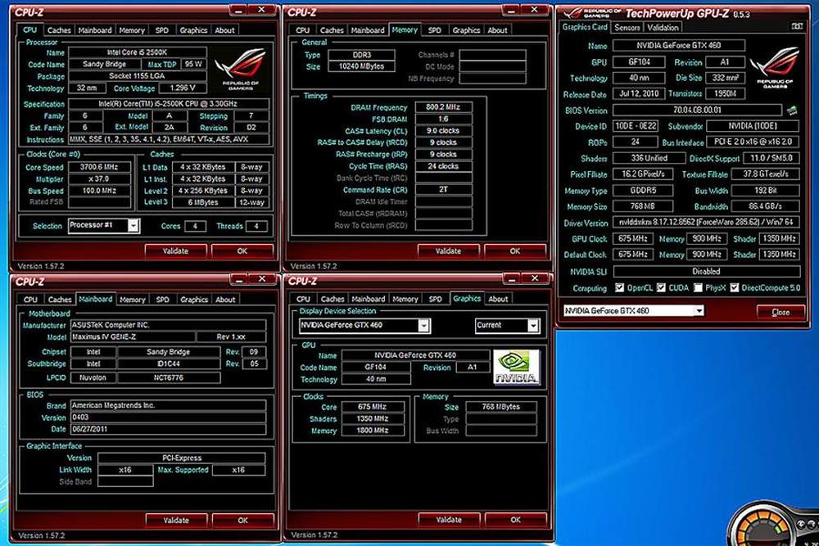This screenshot has height=546, width=819.
Task: Click the GPU-Z BIOS Version value 70.04.08.00.01
Action: 697,111
